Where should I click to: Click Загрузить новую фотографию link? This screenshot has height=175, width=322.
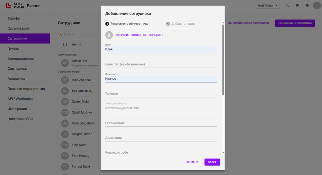coord(139,35)
